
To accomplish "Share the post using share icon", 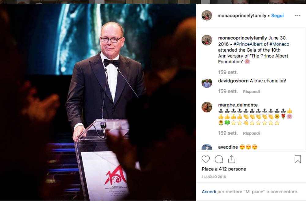I will [x=232, y=159].
